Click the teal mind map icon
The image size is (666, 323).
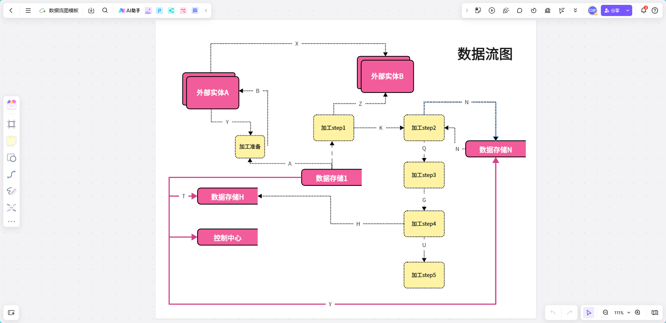171,10
